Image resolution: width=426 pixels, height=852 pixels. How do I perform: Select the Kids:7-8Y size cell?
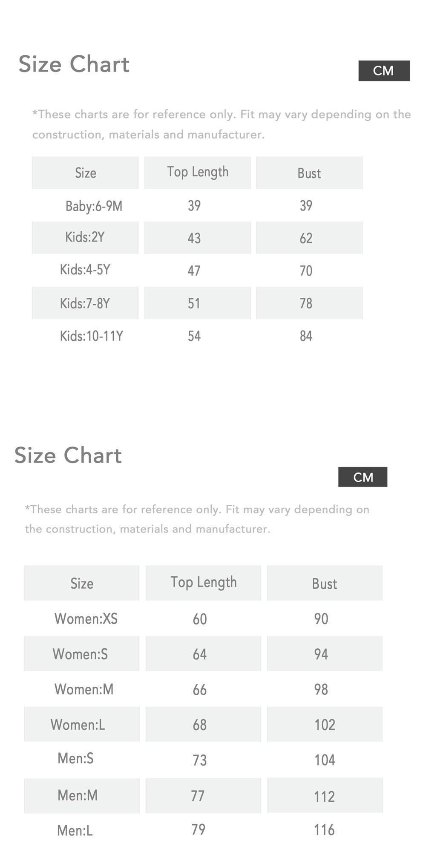point(85,303)
